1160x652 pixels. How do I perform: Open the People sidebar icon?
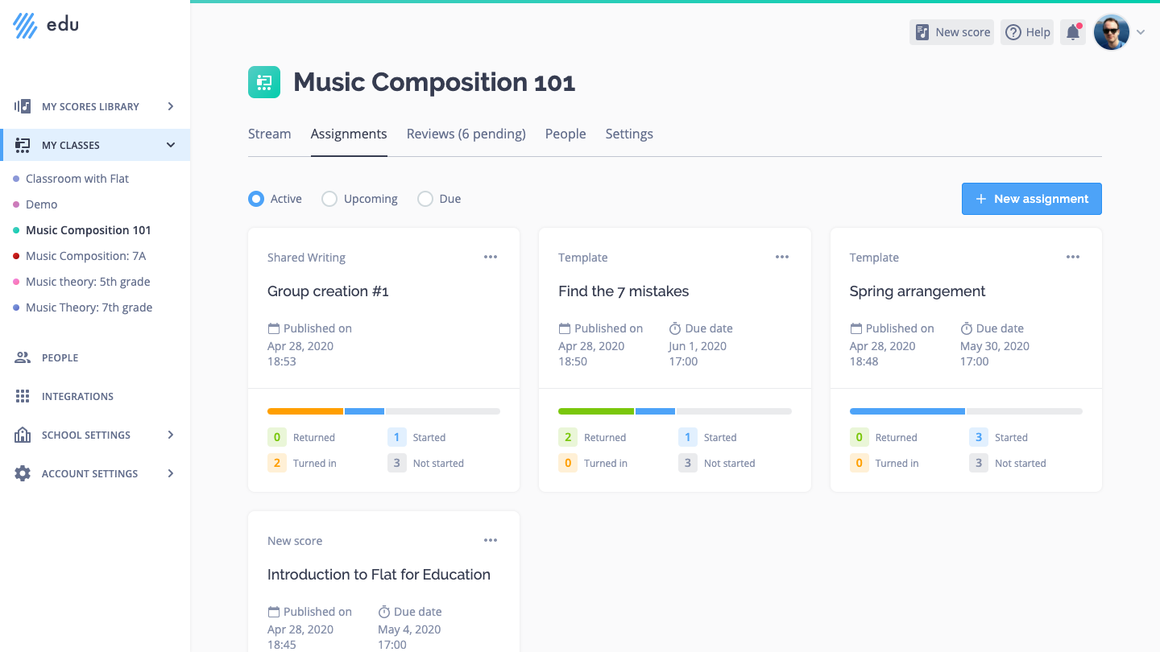pyautogui.click(x=23, y=357)
